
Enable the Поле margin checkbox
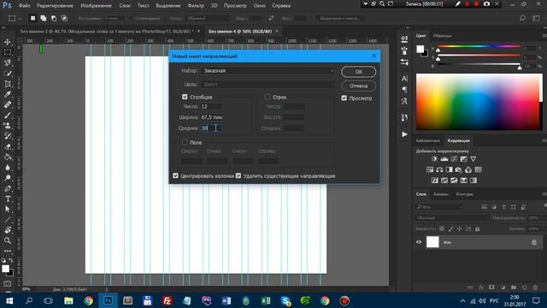(185, 142)
